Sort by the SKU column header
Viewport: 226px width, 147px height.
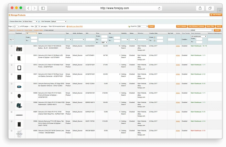coord(87,33)
